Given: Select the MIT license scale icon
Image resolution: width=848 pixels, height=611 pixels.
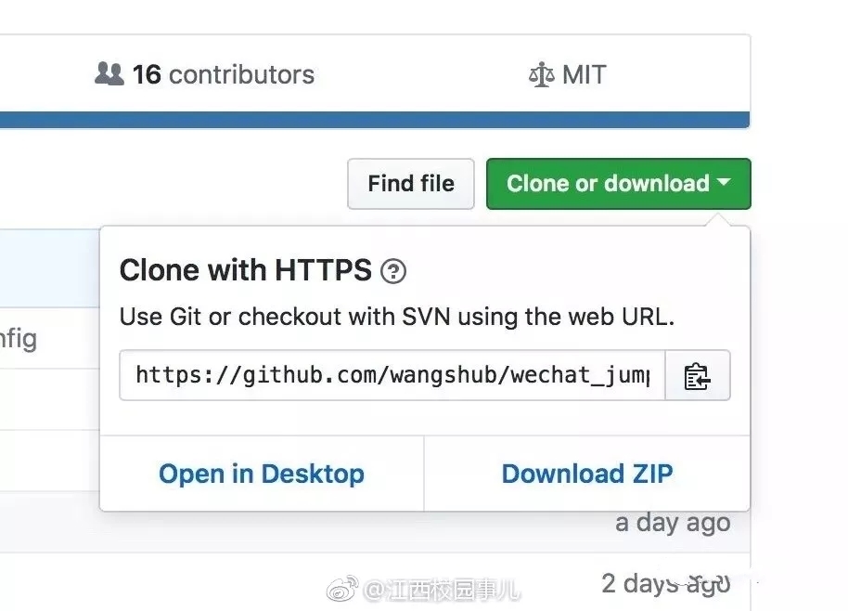Looking at the screenshot, I should [541, 74].
